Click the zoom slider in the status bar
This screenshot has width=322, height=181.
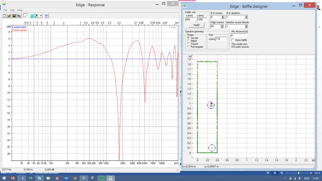pyautogui.click(x=299, y=173)
